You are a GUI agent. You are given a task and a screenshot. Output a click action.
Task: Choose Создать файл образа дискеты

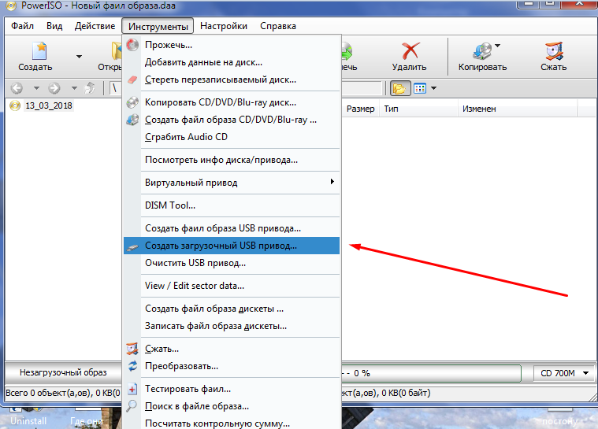coord(232,309)
